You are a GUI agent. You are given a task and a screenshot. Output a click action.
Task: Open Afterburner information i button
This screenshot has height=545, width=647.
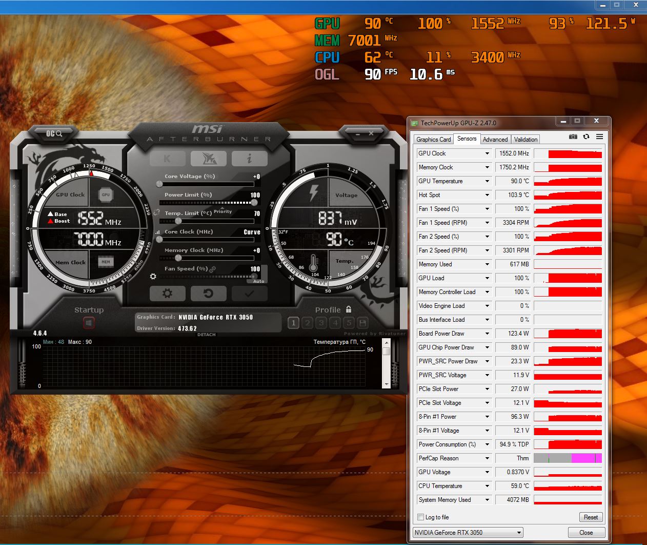(x=249, y=159)
